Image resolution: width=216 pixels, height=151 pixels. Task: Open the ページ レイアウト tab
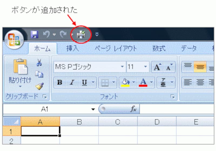(116, 49)
